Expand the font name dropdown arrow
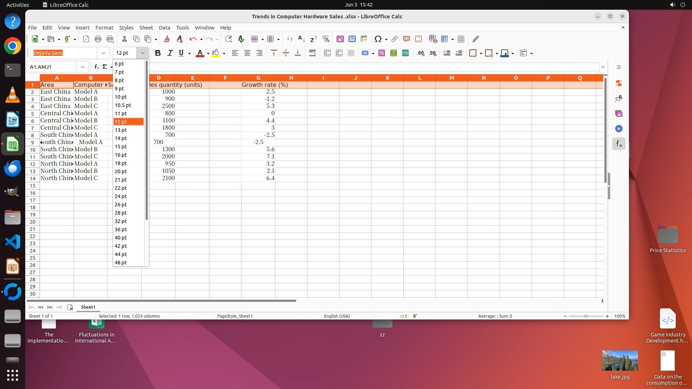 103,53
